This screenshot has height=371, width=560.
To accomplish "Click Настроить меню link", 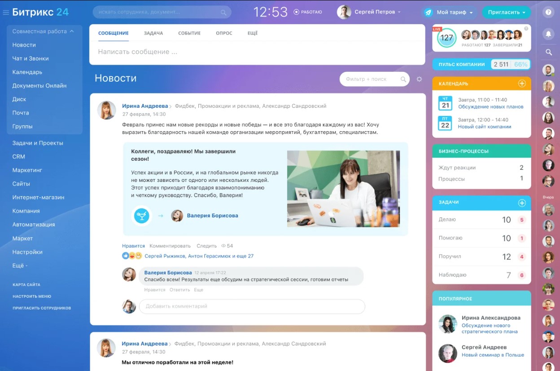I will [x=32, y=296].
